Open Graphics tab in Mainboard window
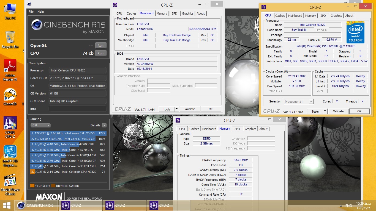The image size is (376, 211). 188,13
